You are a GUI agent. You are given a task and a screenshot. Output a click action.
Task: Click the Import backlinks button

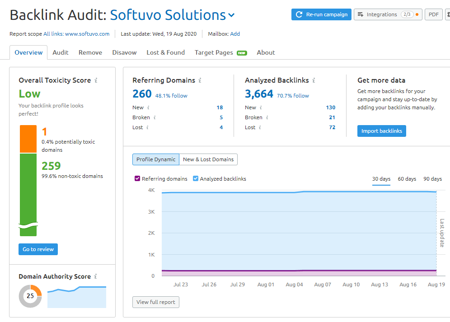click(x=381, y=131)
